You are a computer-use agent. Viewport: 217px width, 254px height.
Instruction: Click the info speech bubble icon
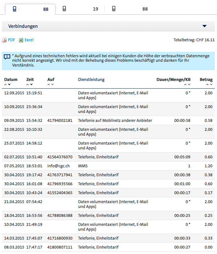tap(7, 57)
